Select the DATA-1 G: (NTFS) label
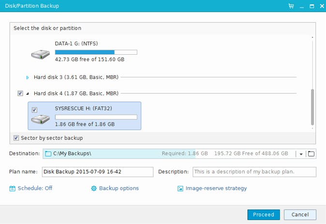This screenshot has width=326, height=224. tap(76, 44)
